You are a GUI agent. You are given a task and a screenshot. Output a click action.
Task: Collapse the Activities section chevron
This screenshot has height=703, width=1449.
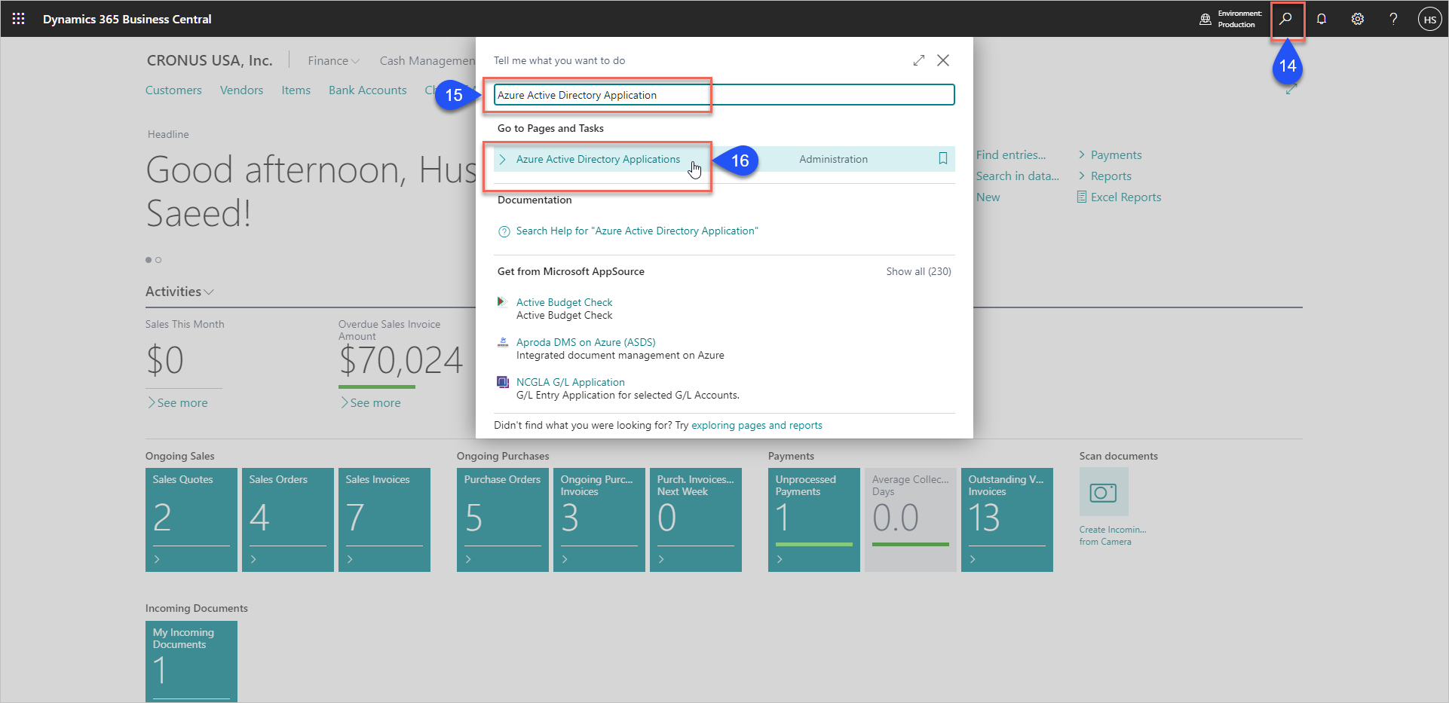coord(209,292)
